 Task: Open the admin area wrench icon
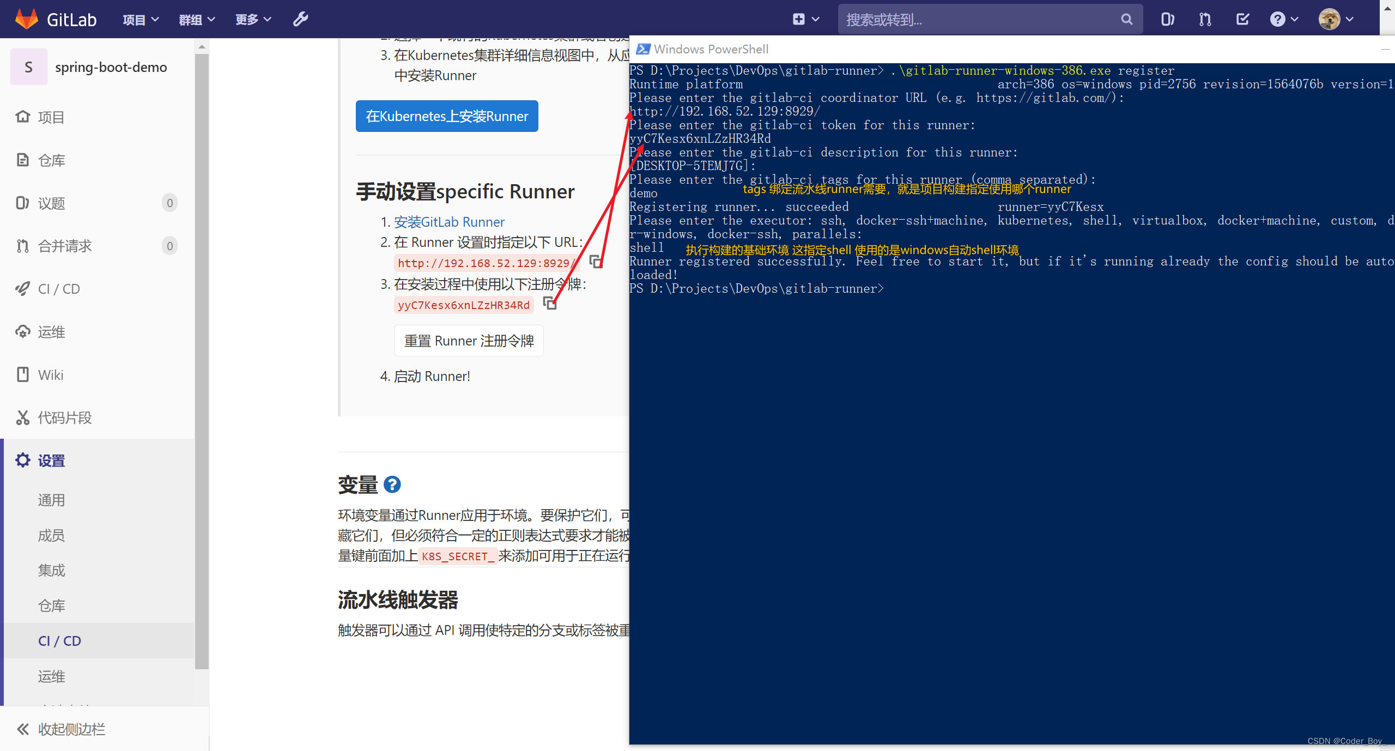point(301,20)
